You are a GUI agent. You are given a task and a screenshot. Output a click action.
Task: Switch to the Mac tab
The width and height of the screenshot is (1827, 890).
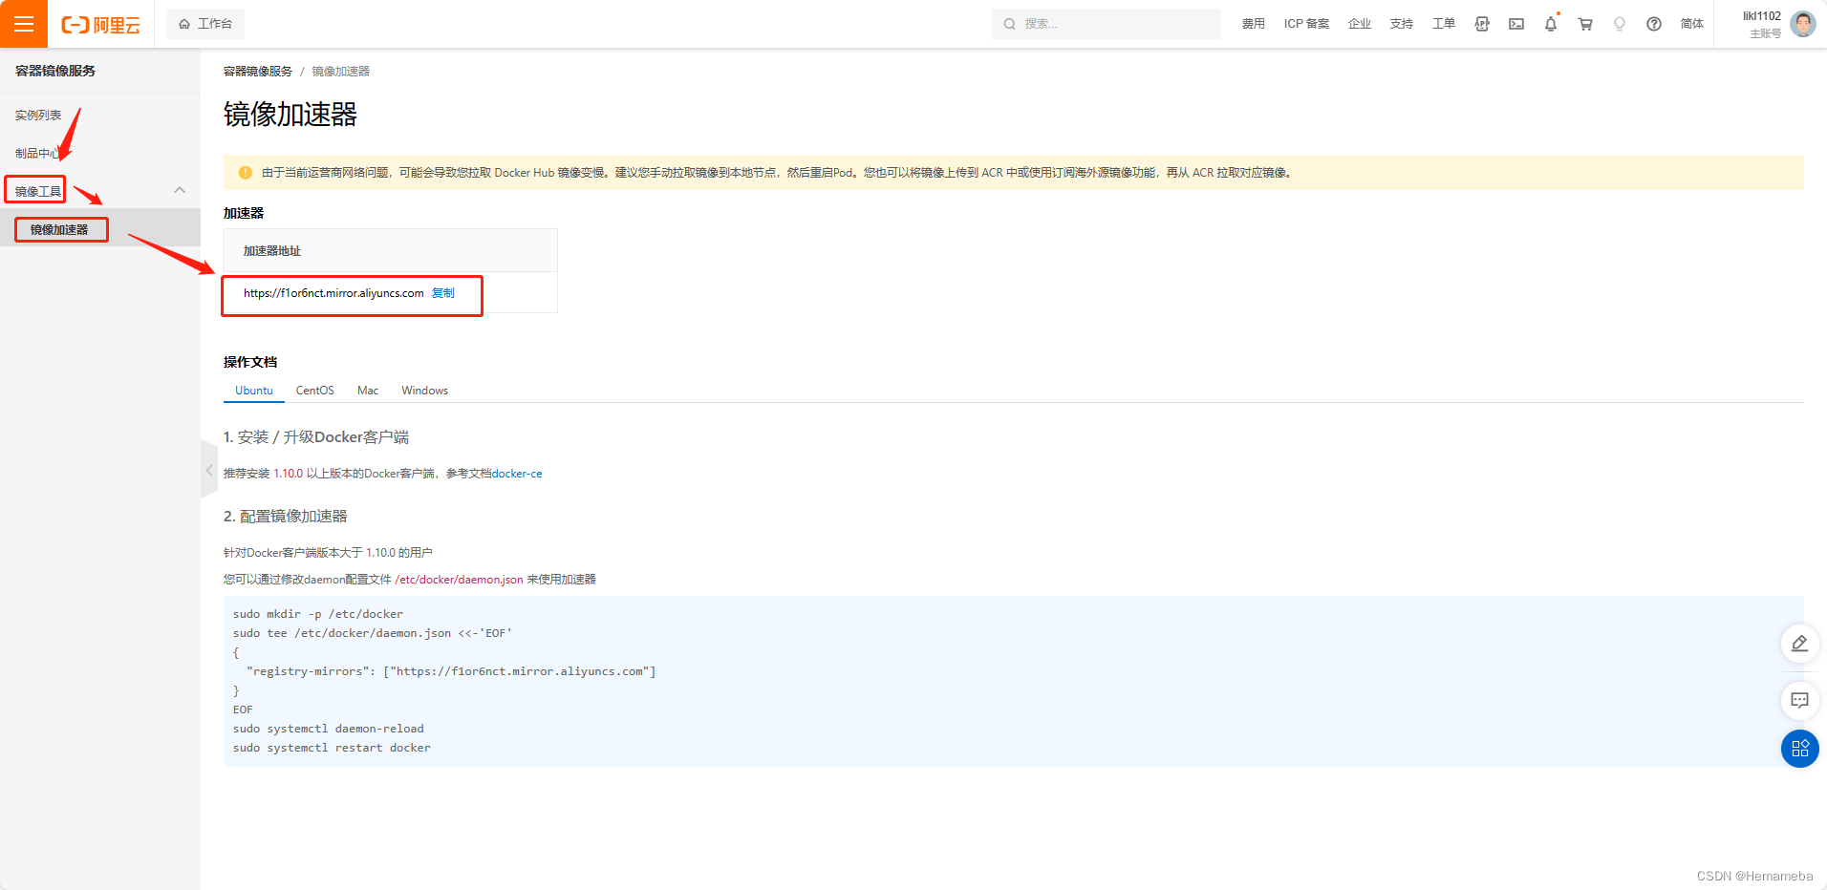(368, 391)
